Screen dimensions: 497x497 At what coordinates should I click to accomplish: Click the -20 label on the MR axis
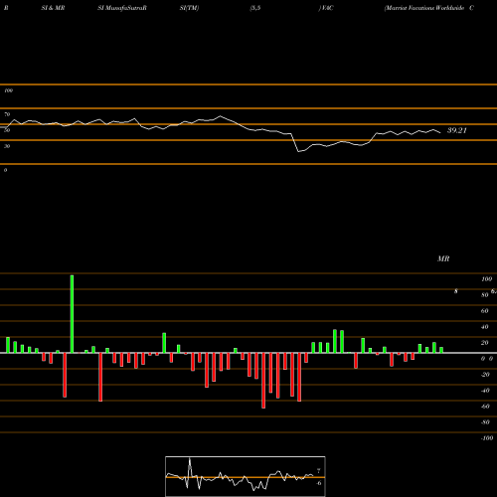click(485, 375)
